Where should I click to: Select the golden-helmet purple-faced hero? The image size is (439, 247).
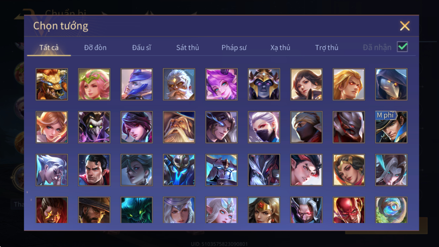tap(264, 84)
